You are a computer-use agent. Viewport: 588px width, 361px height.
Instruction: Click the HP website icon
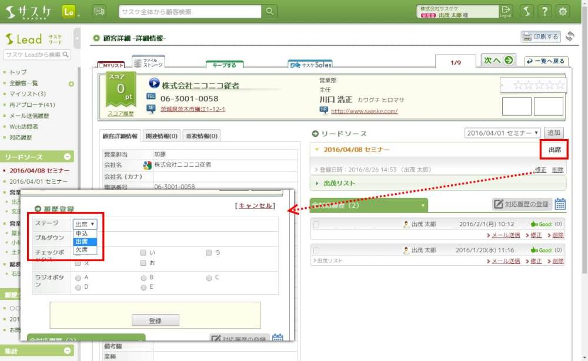tap(323, 110)
